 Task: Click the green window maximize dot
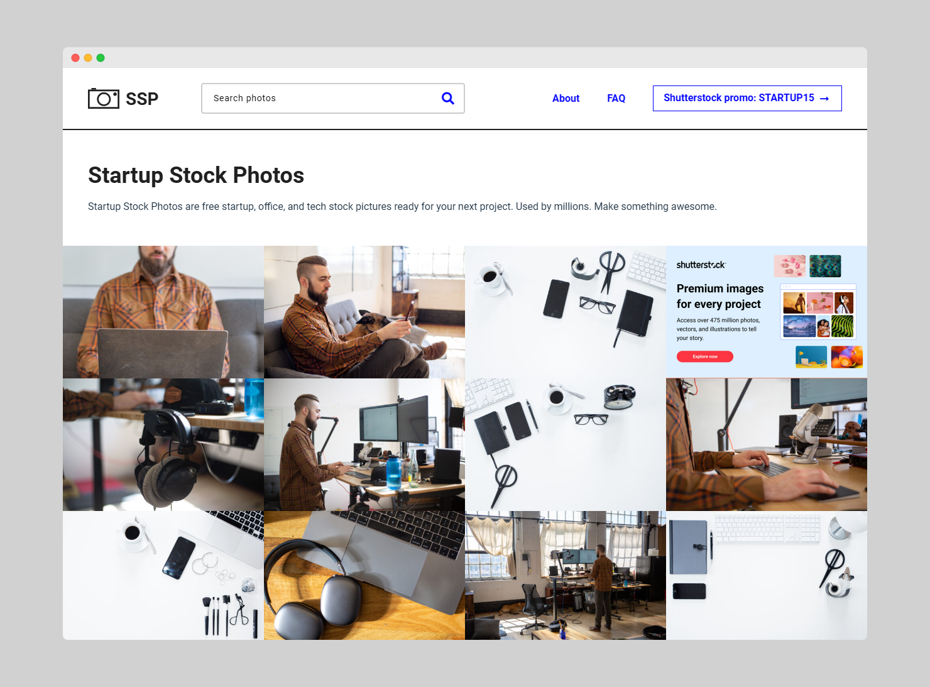point(101,58)
